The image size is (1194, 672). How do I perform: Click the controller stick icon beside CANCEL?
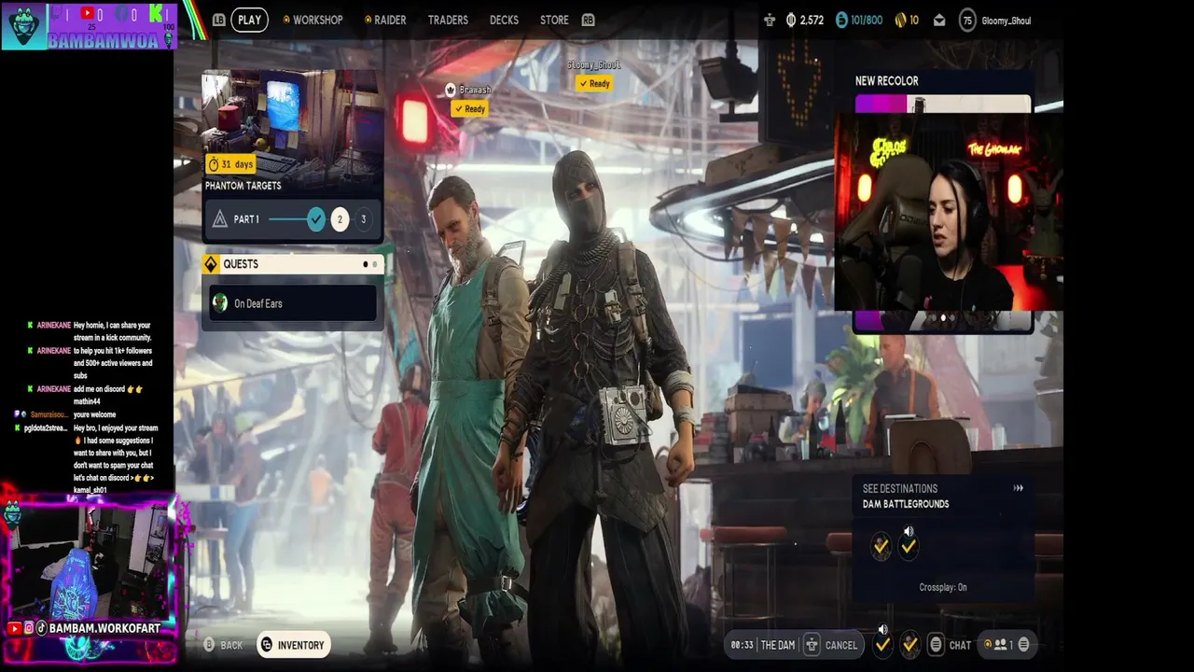pos(812,645)
